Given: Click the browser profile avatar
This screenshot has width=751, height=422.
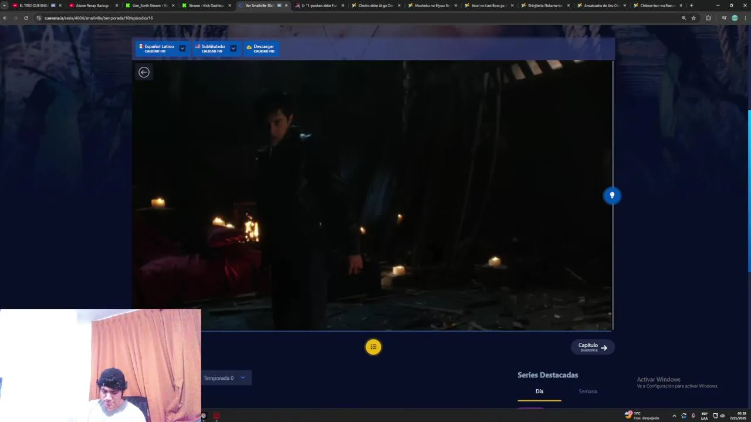Looking at the screenshot, I should pyautogui.click(x=735, y=18).
